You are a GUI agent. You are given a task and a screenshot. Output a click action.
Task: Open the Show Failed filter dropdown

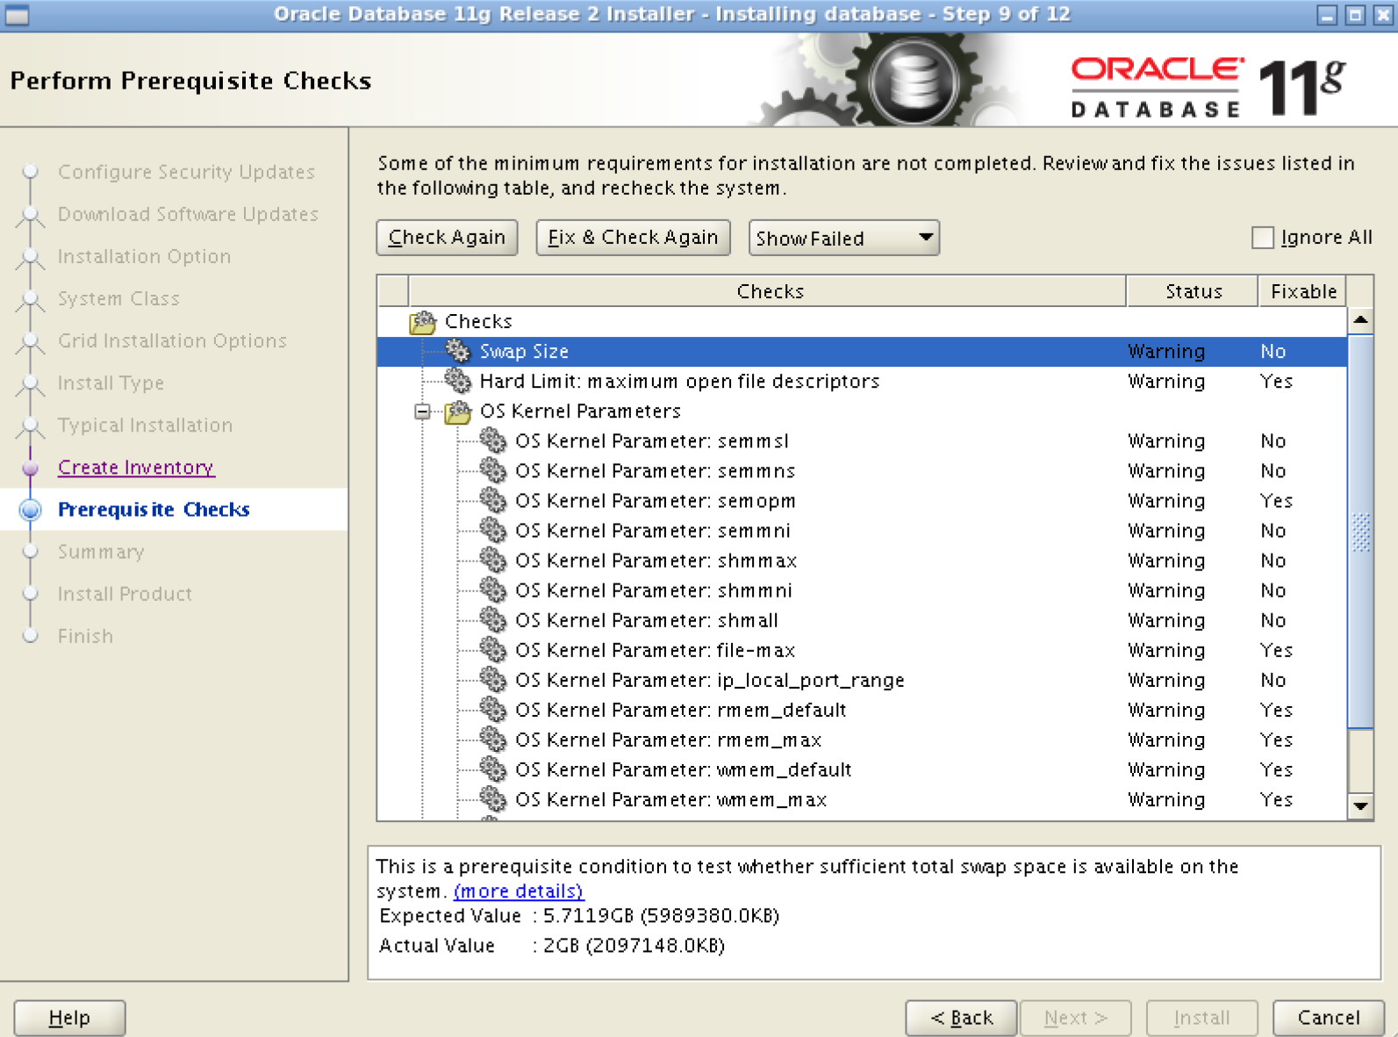coord(843,238)
